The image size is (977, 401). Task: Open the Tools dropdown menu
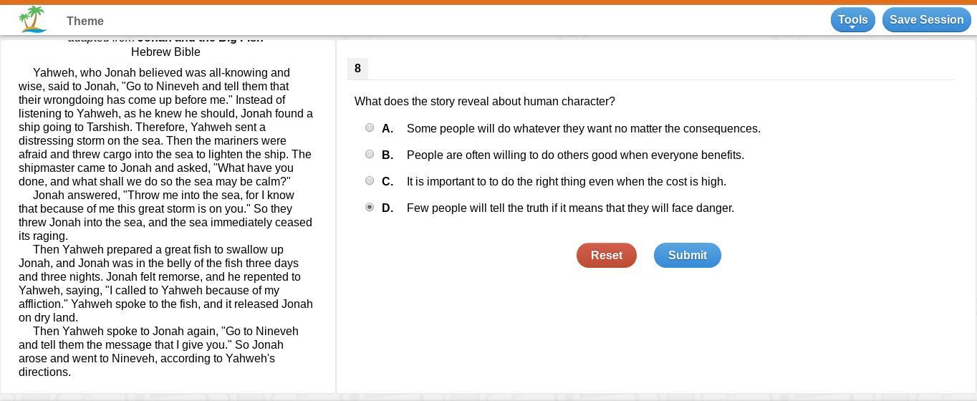852,20
